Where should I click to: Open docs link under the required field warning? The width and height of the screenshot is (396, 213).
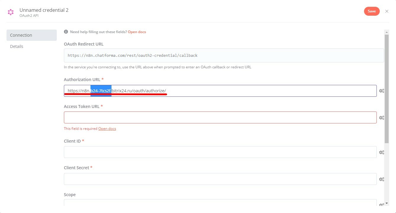tap(107, 128)
